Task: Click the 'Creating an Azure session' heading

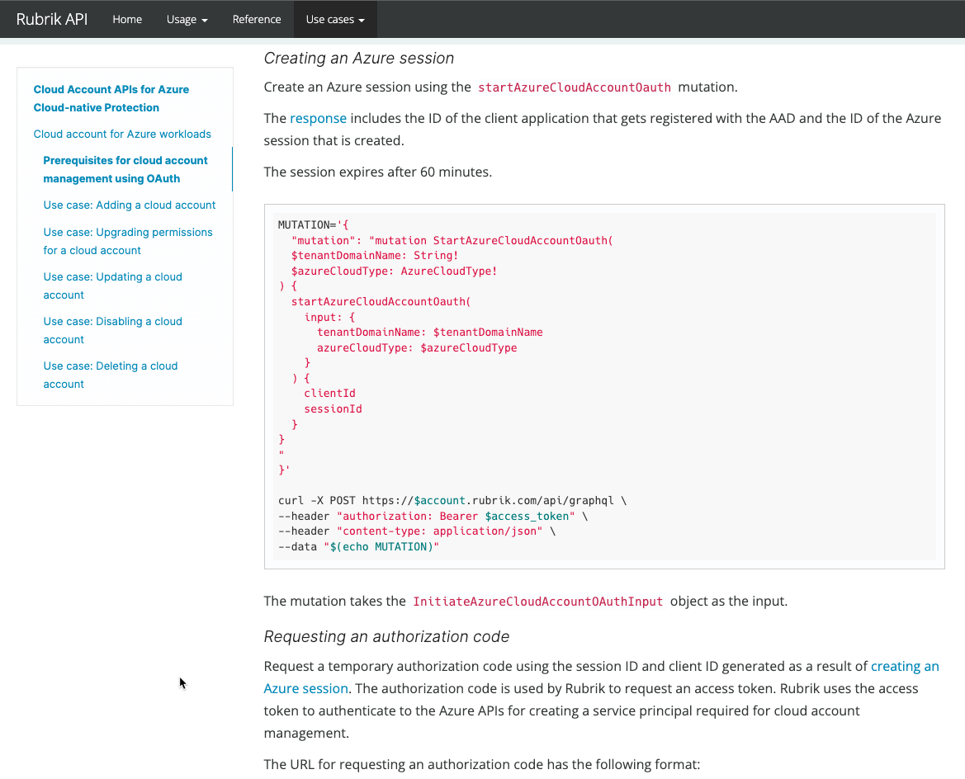Action: pos(359,58)
